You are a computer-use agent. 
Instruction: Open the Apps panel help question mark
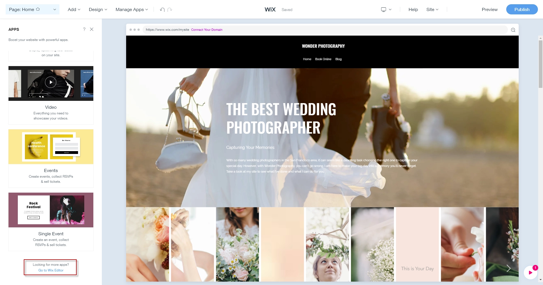click(x=84, y=29)
